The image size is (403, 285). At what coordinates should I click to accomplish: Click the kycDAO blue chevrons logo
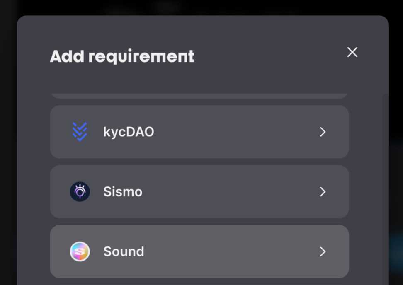(80, 132)
